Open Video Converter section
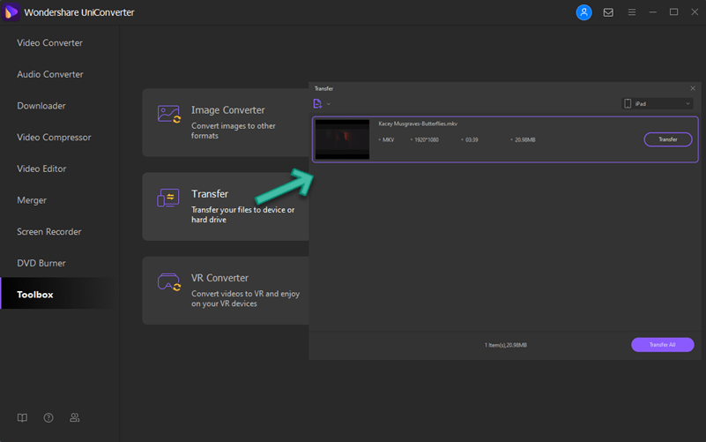The image size is (706, 442). point(50,43)
